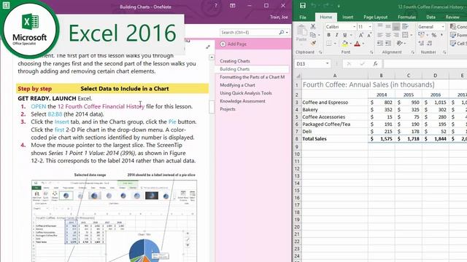
Task: Click the cell Borders icon in Font group
Action: click(329, 44)
